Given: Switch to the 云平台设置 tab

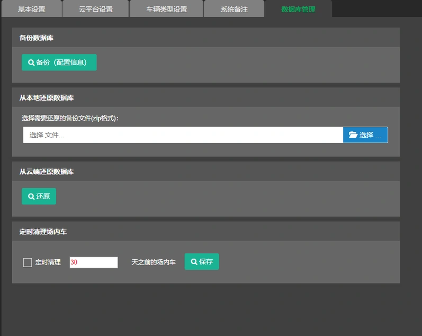Looking at the screenshot, I should coord(95,9).
